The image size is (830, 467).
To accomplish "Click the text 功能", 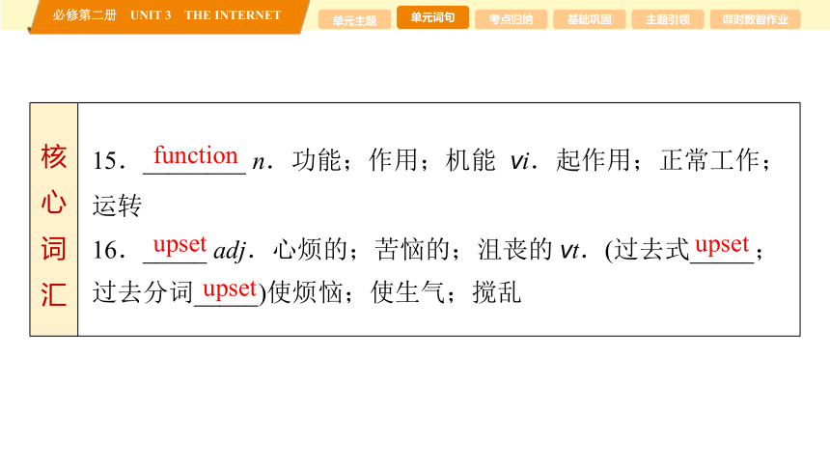I will pyautogui.click(x=317, y=160).
